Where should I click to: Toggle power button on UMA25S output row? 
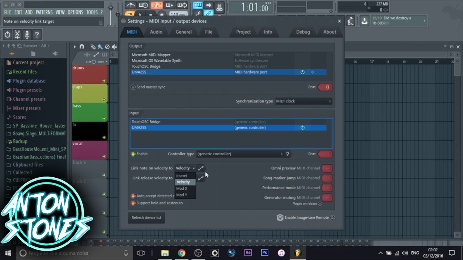pyautogui.click(x=302, y=72)
